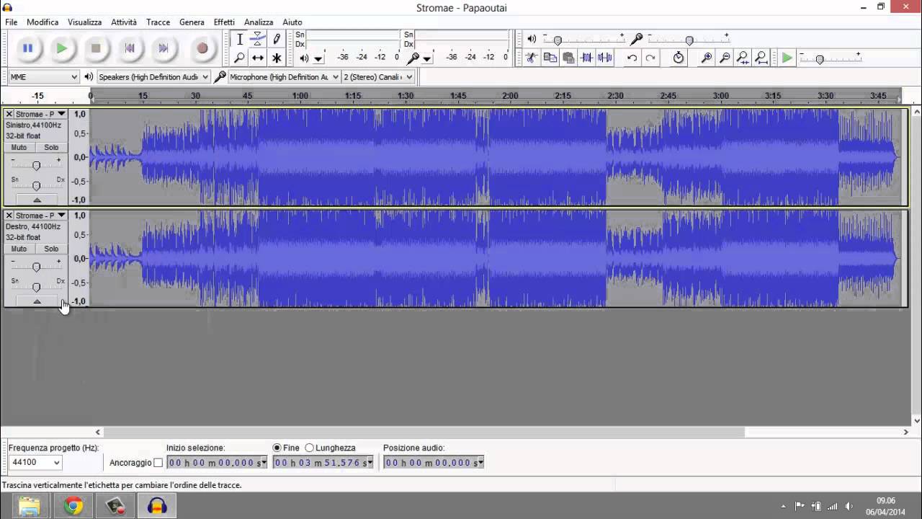Click the Inizio selezione time field
Screen dimensions: 922x519
pos(217,463)
